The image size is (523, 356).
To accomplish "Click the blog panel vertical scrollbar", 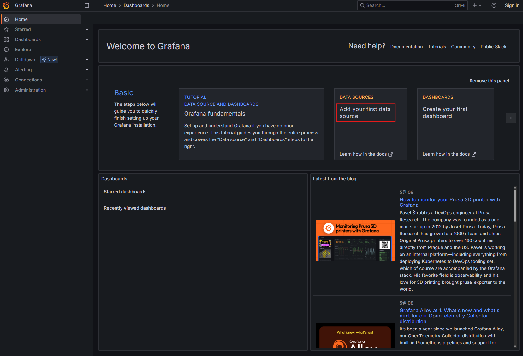I will point(515,206).
